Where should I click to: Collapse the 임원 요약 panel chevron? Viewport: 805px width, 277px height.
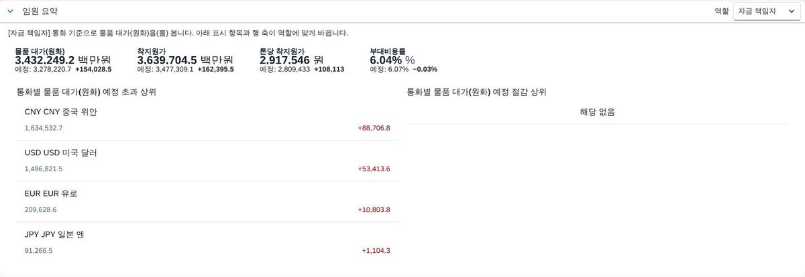coord(10,11)
